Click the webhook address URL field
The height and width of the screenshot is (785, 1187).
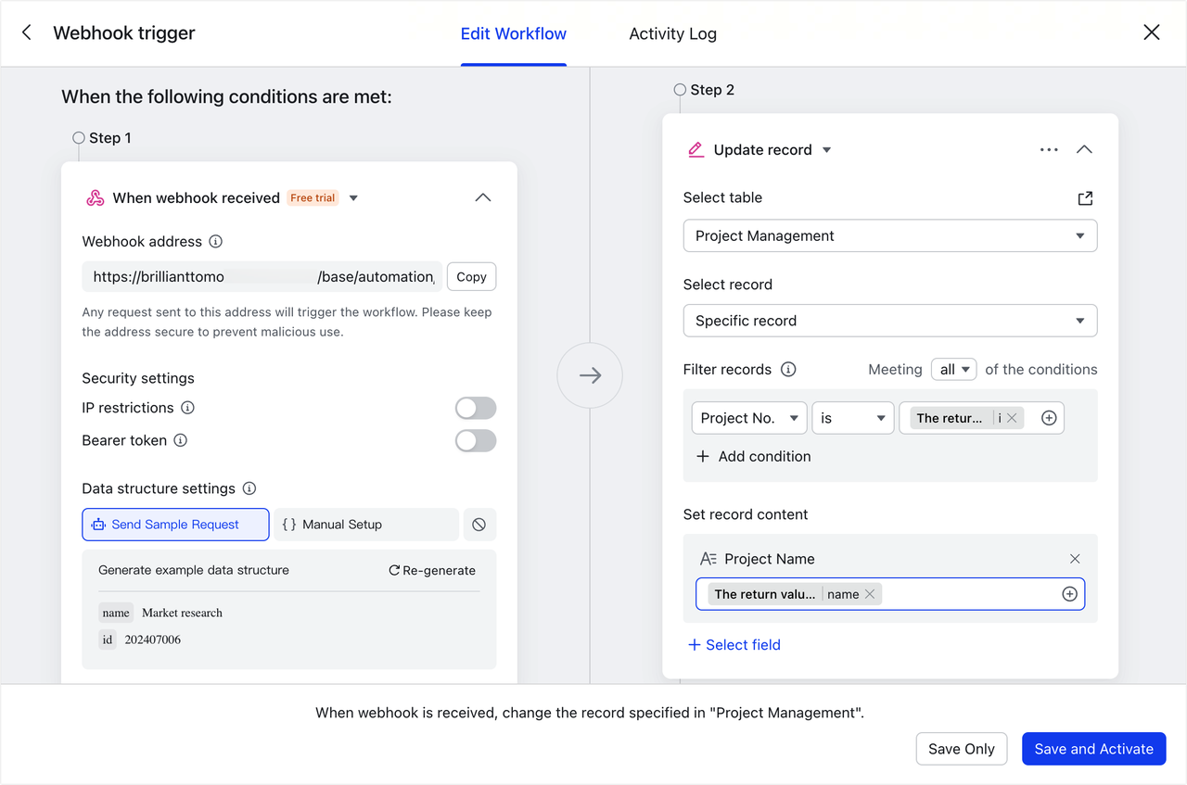[x=262, y=277]
